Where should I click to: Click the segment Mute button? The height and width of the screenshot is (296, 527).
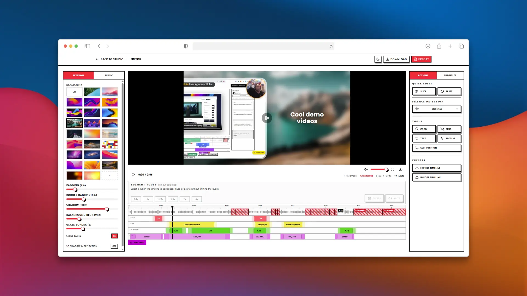point(394,198)
